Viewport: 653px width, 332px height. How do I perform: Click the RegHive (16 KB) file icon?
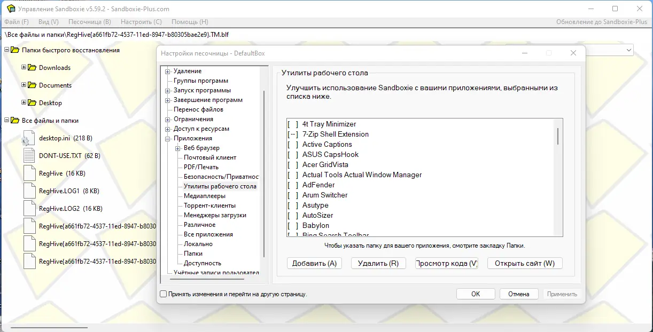click(29, 173)
